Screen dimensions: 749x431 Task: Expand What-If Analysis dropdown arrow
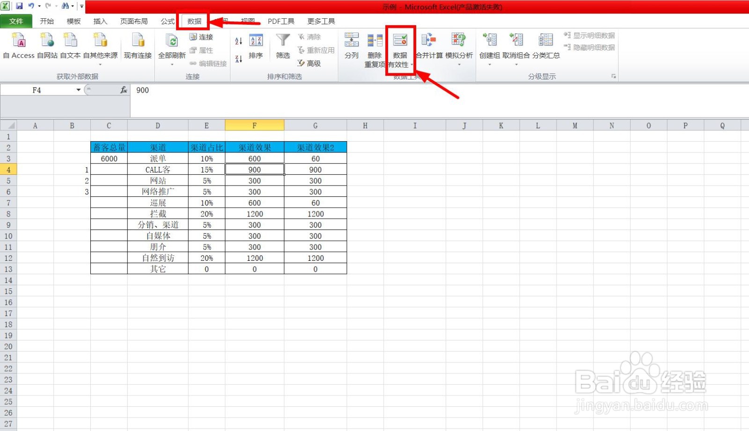459,65
